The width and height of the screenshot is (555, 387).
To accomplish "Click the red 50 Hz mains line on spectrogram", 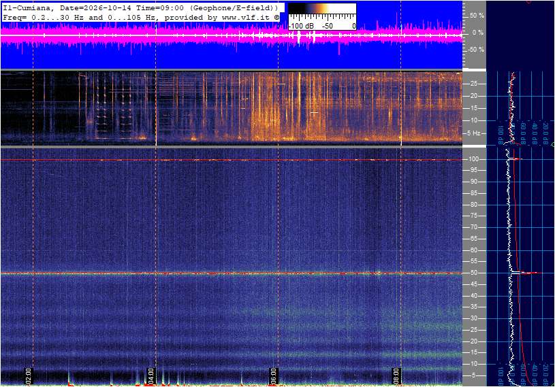I will [232, 273].
